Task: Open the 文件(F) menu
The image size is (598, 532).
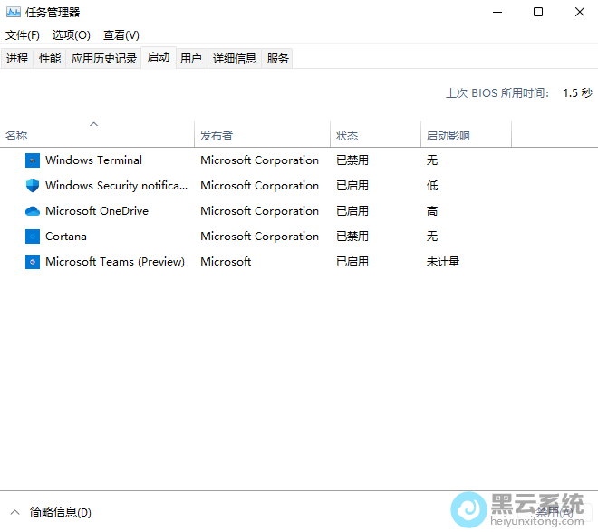Action: point(23,35)
